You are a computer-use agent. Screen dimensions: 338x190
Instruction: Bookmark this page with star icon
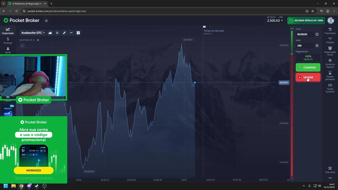313,11
